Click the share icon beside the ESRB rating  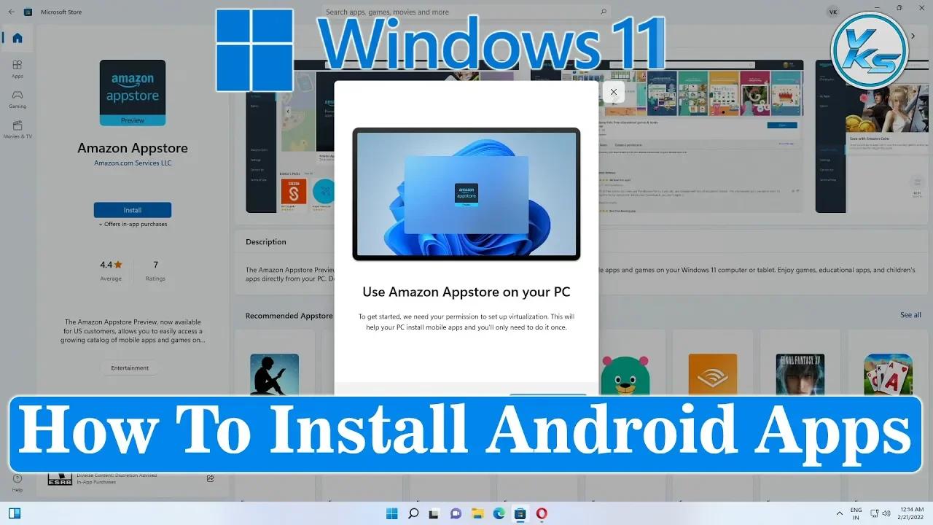[210, 478]
